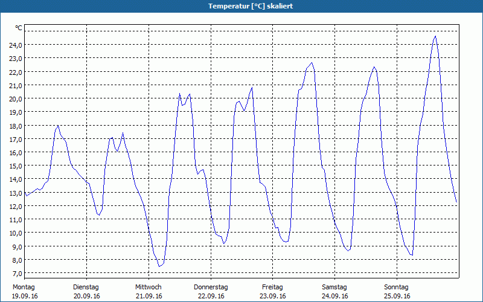Viewport: 483px width, 302px height.
Task: Select the 7,0 y-axis value
Action: click(17, 274)
